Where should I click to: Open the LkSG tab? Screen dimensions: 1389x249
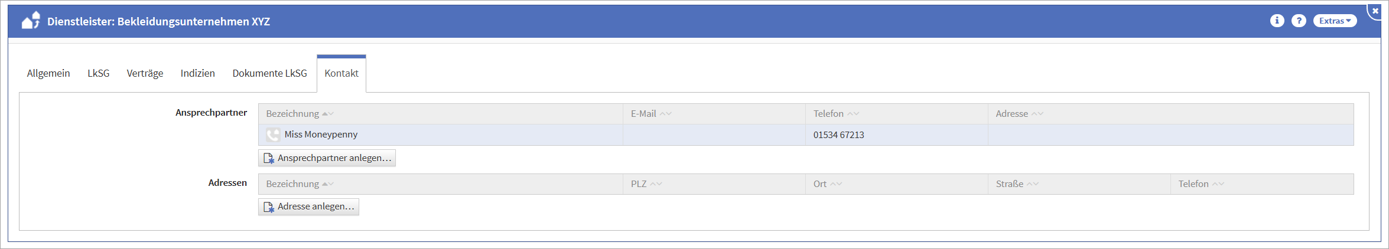coord(99,73)
